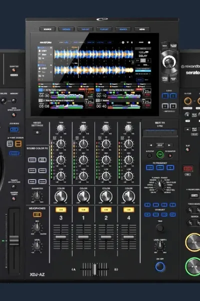Load track to deck 4 with LOAD 4

pos(173,106)
